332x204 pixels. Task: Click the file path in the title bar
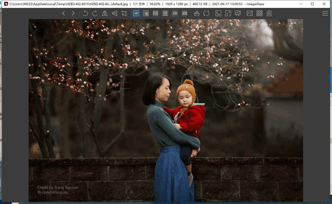[x=69, y=4]
